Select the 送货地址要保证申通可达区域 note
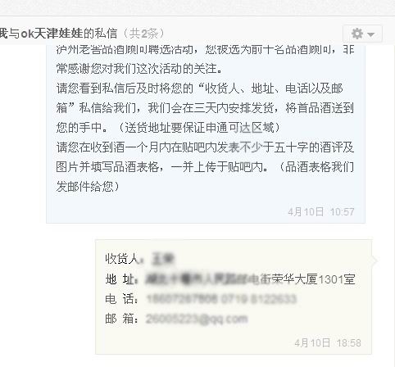395x367 pixels. (x=199, y=128)
